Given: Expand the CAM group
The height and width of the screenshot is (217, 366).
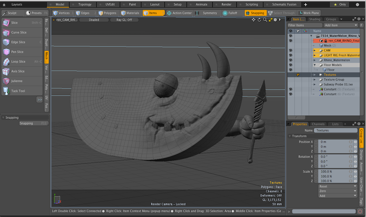Looking at the screenshot, I should point(314,51).
